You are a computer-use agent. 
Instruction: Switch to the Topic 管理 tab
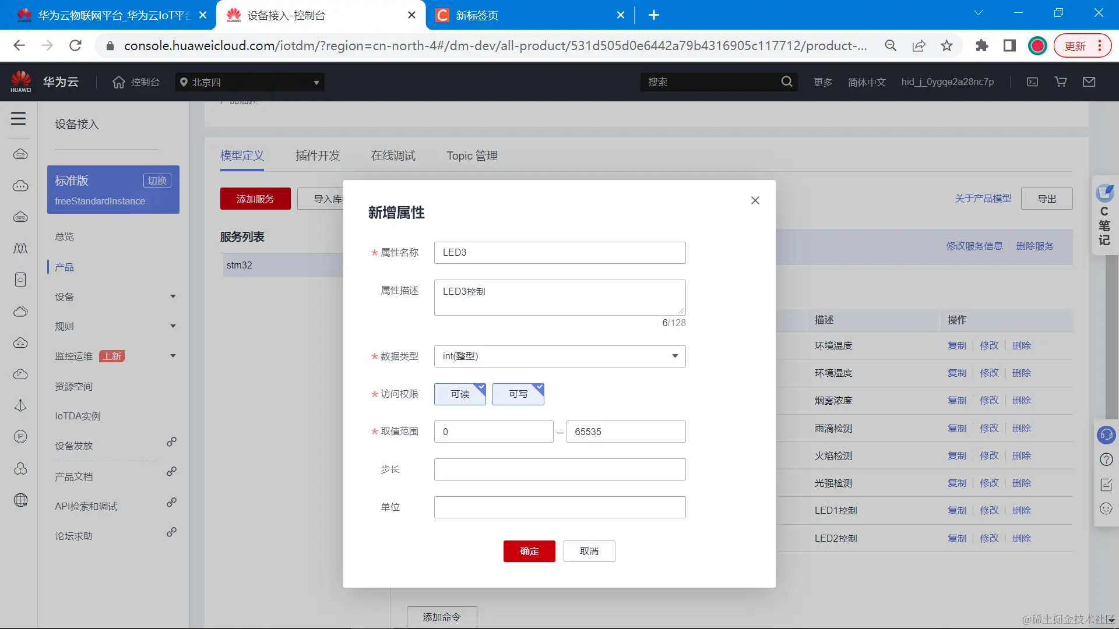tap(472, 156)
